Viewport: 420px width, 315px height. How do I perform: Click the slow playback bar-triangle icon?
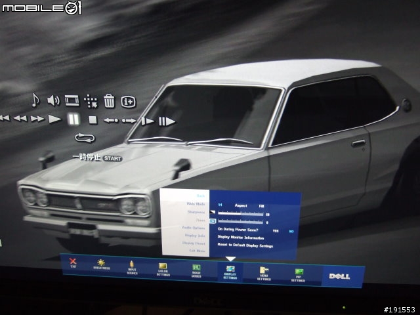(148, 121)
